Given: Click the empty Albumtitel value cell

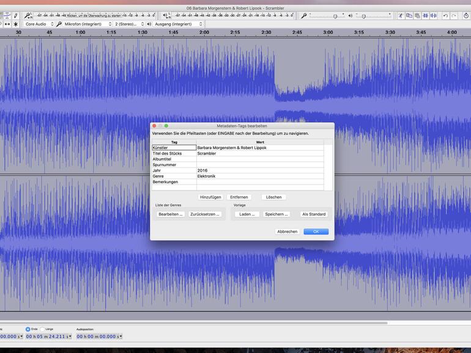Looking at the screenshot, I should (260, 159).
